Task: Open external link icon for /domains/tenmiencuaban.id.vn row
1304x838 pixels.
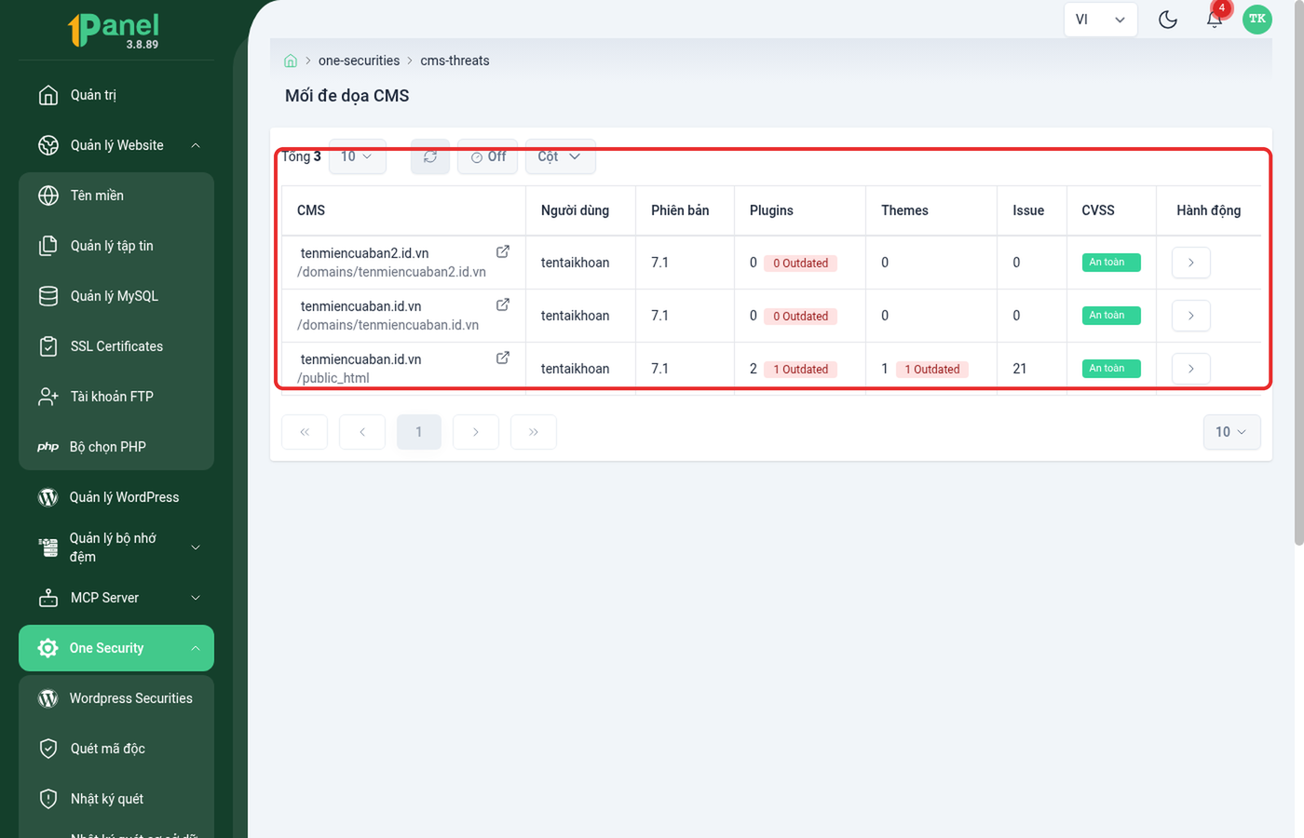Action: tap(503, 304)
